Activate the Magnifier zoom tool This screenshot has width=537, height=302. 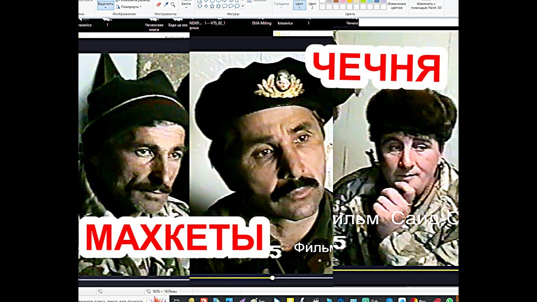pyautogui.click(x=173, y=5)
